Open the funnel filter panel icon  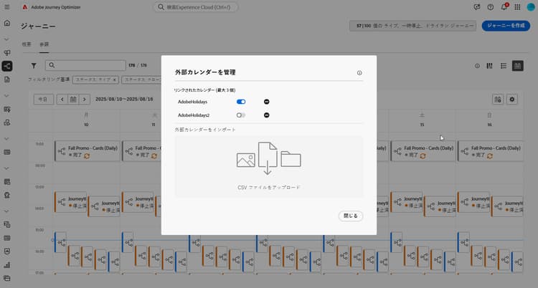34,65
